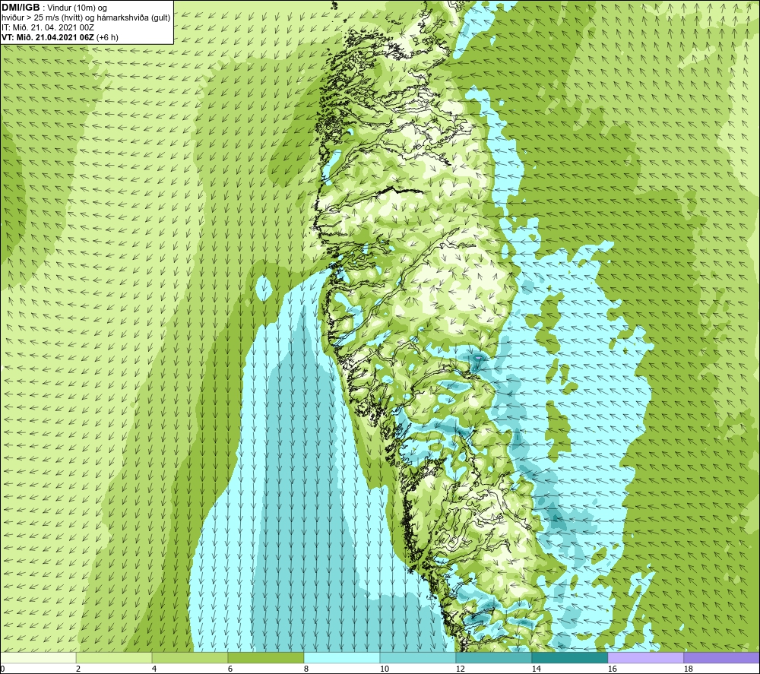Click the "16" label on the wind scale
This screenshot has height=674, width=760.
[612, 669]
